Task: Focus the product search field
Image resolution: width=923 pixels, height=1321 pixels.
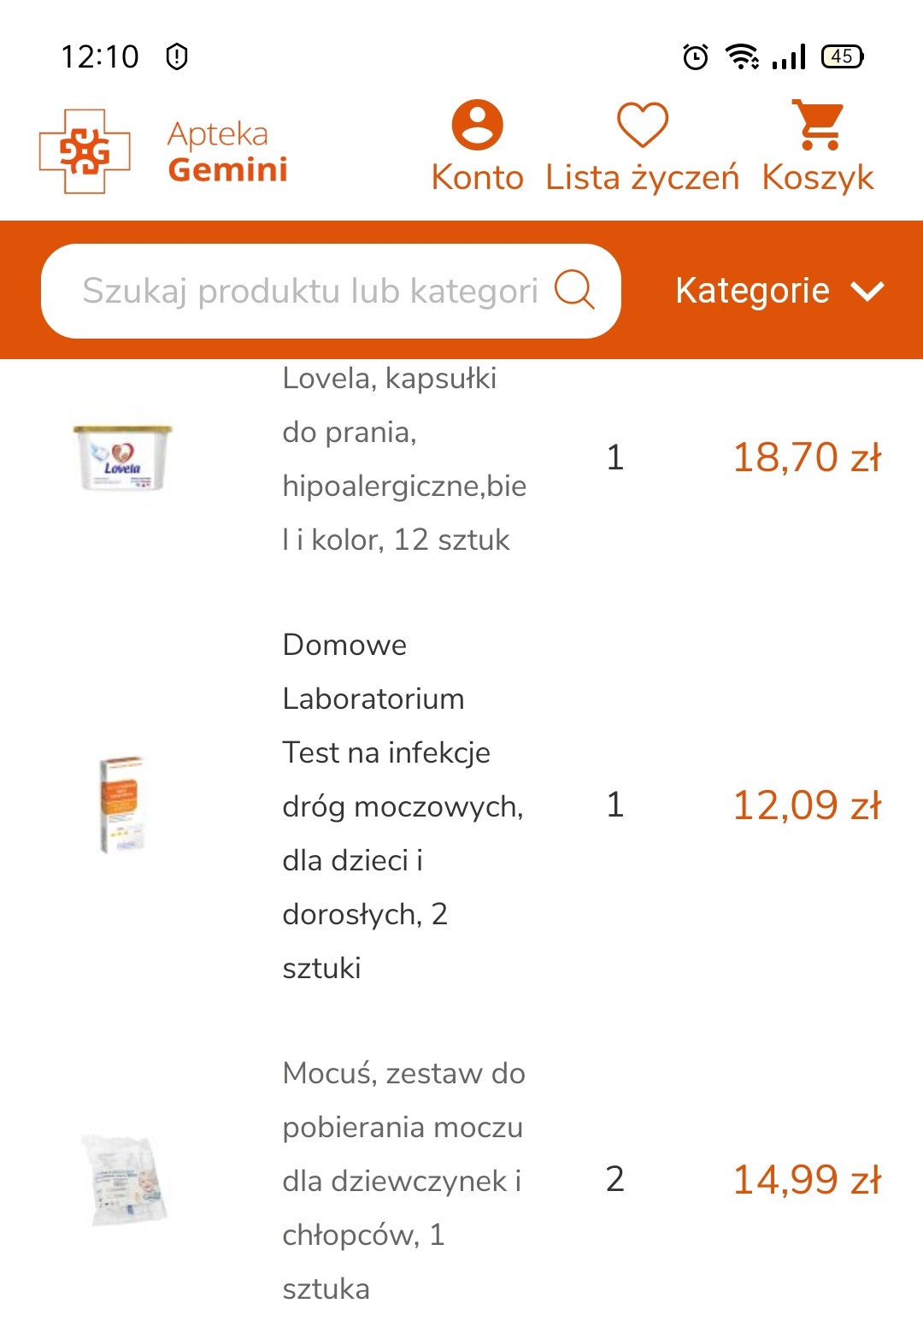Action: coord(308,291)
